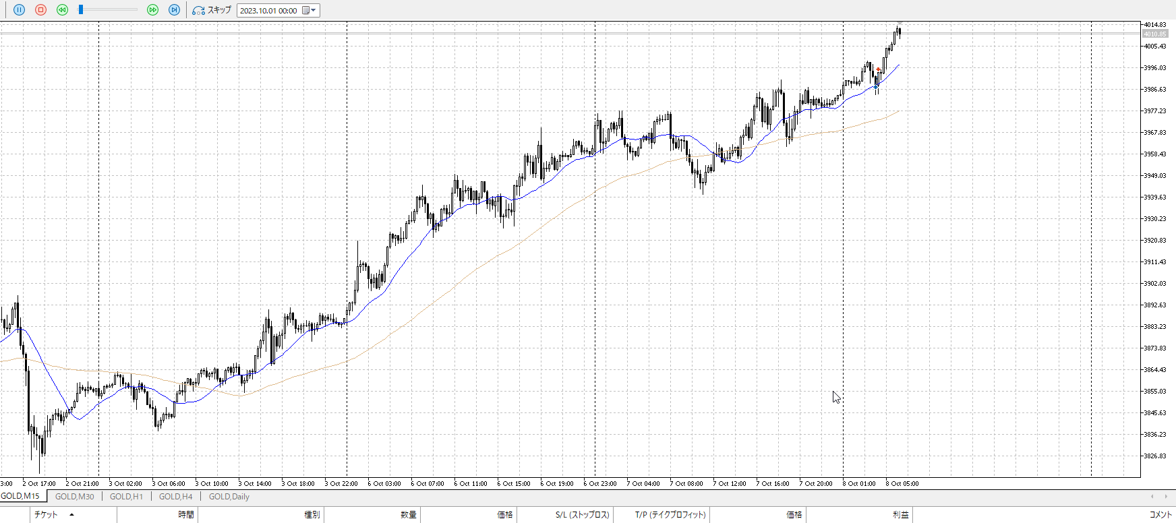Select the GOLD,Daily chart tab

pos(229,497)
